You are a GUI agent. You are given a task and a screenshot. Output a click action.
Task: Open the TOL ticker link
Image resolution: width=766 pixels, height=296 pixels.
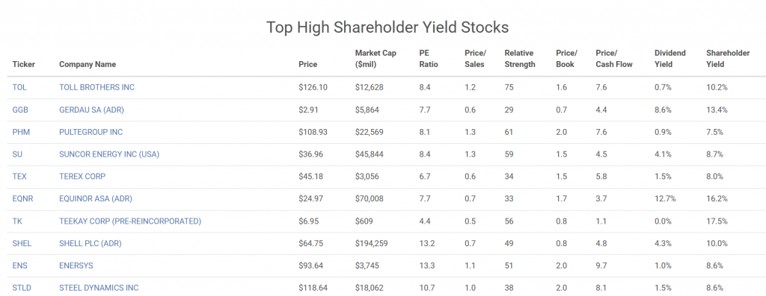point(19,88)
